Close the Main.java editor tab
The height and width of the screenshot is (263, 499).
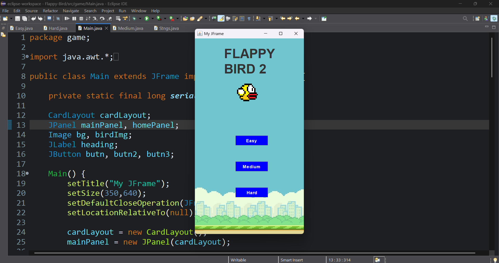(x=106, y=28)
